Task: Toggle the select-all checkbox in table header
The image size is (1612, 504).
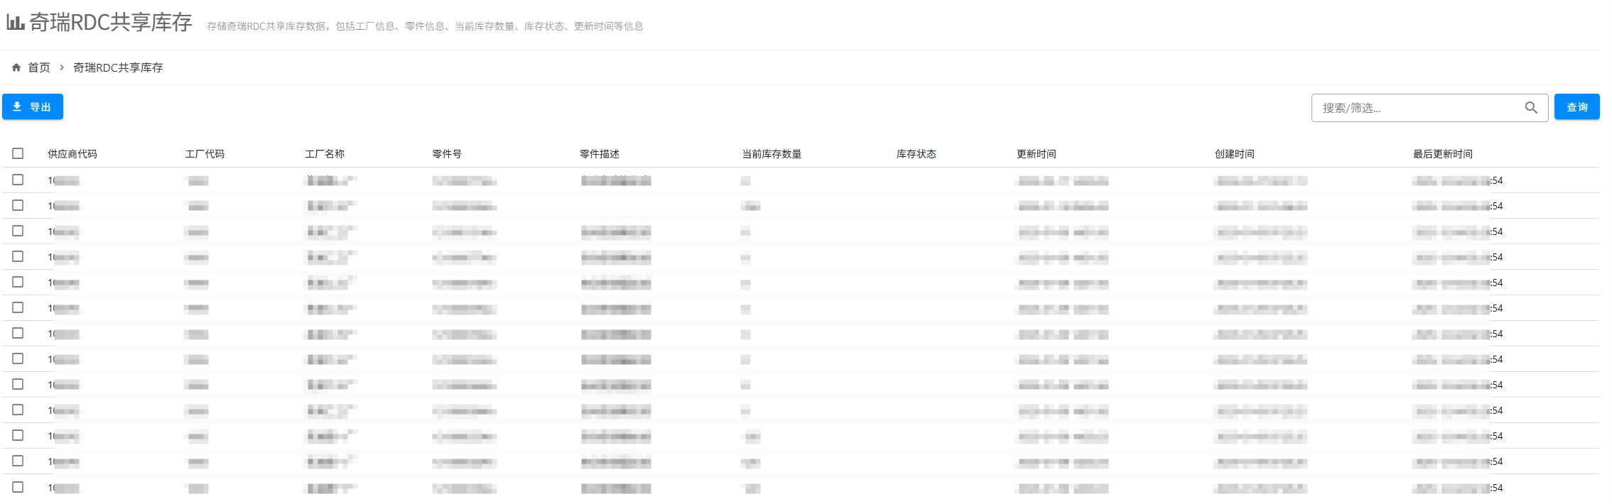Action: 18,153
